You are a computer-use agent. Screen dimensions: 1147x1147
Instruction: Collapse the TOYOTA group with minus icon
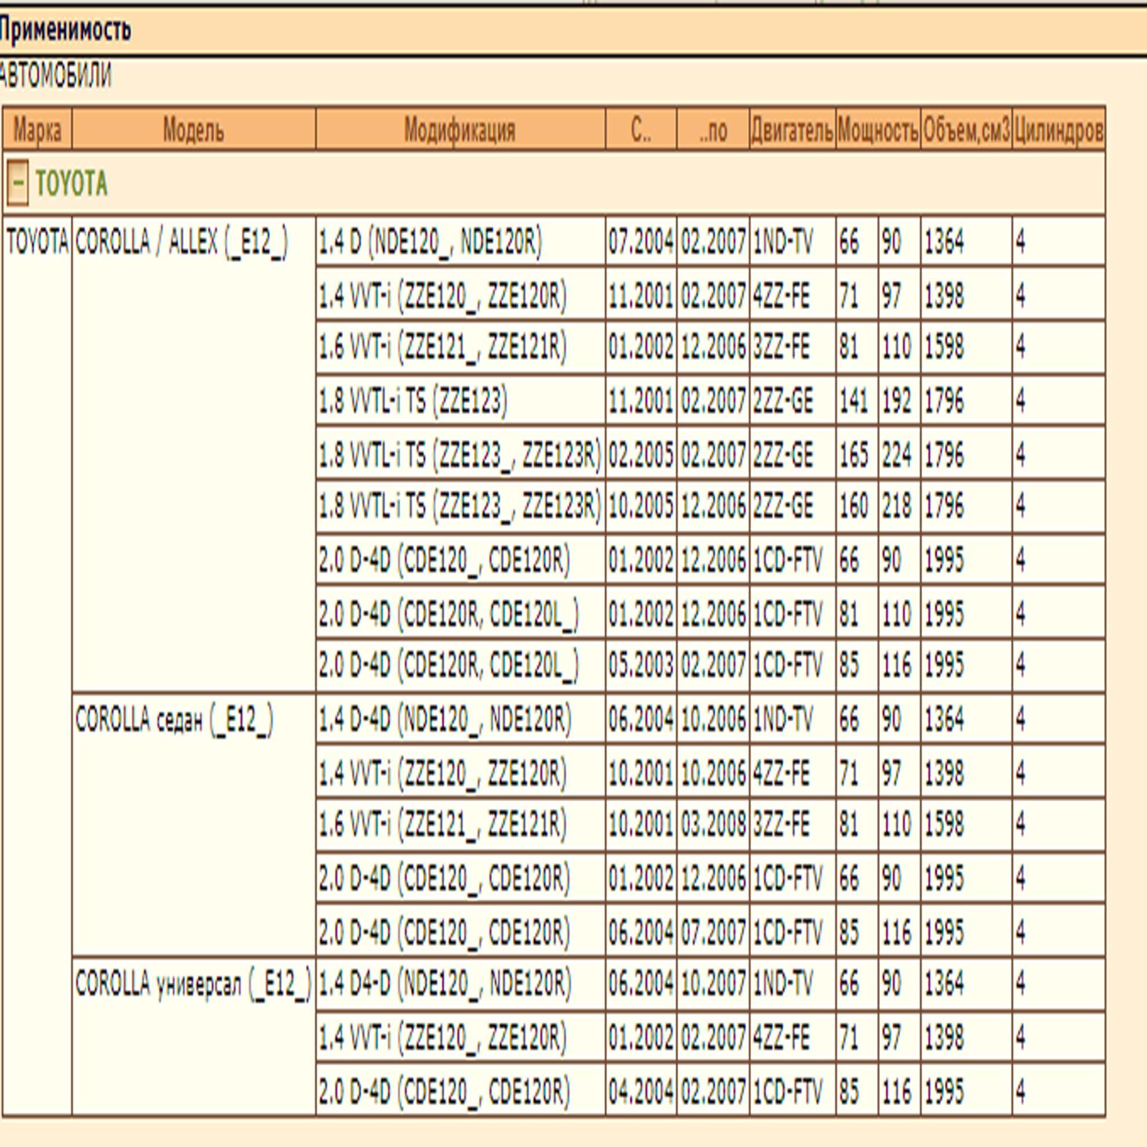click(x=18, y=184)
